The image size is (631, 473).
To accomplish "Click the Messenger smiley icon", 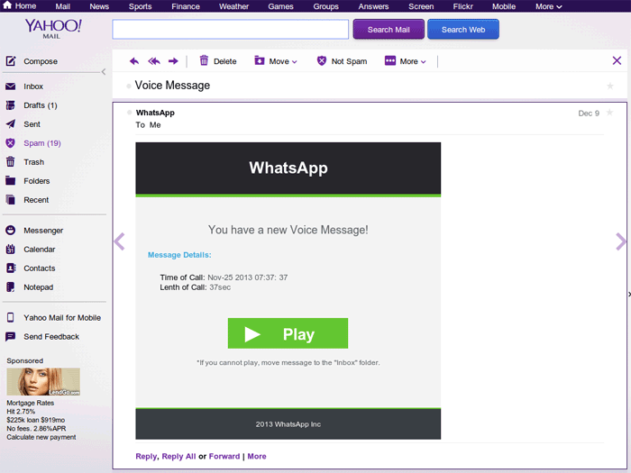I will pyautogui.click(x=11, y=230).
